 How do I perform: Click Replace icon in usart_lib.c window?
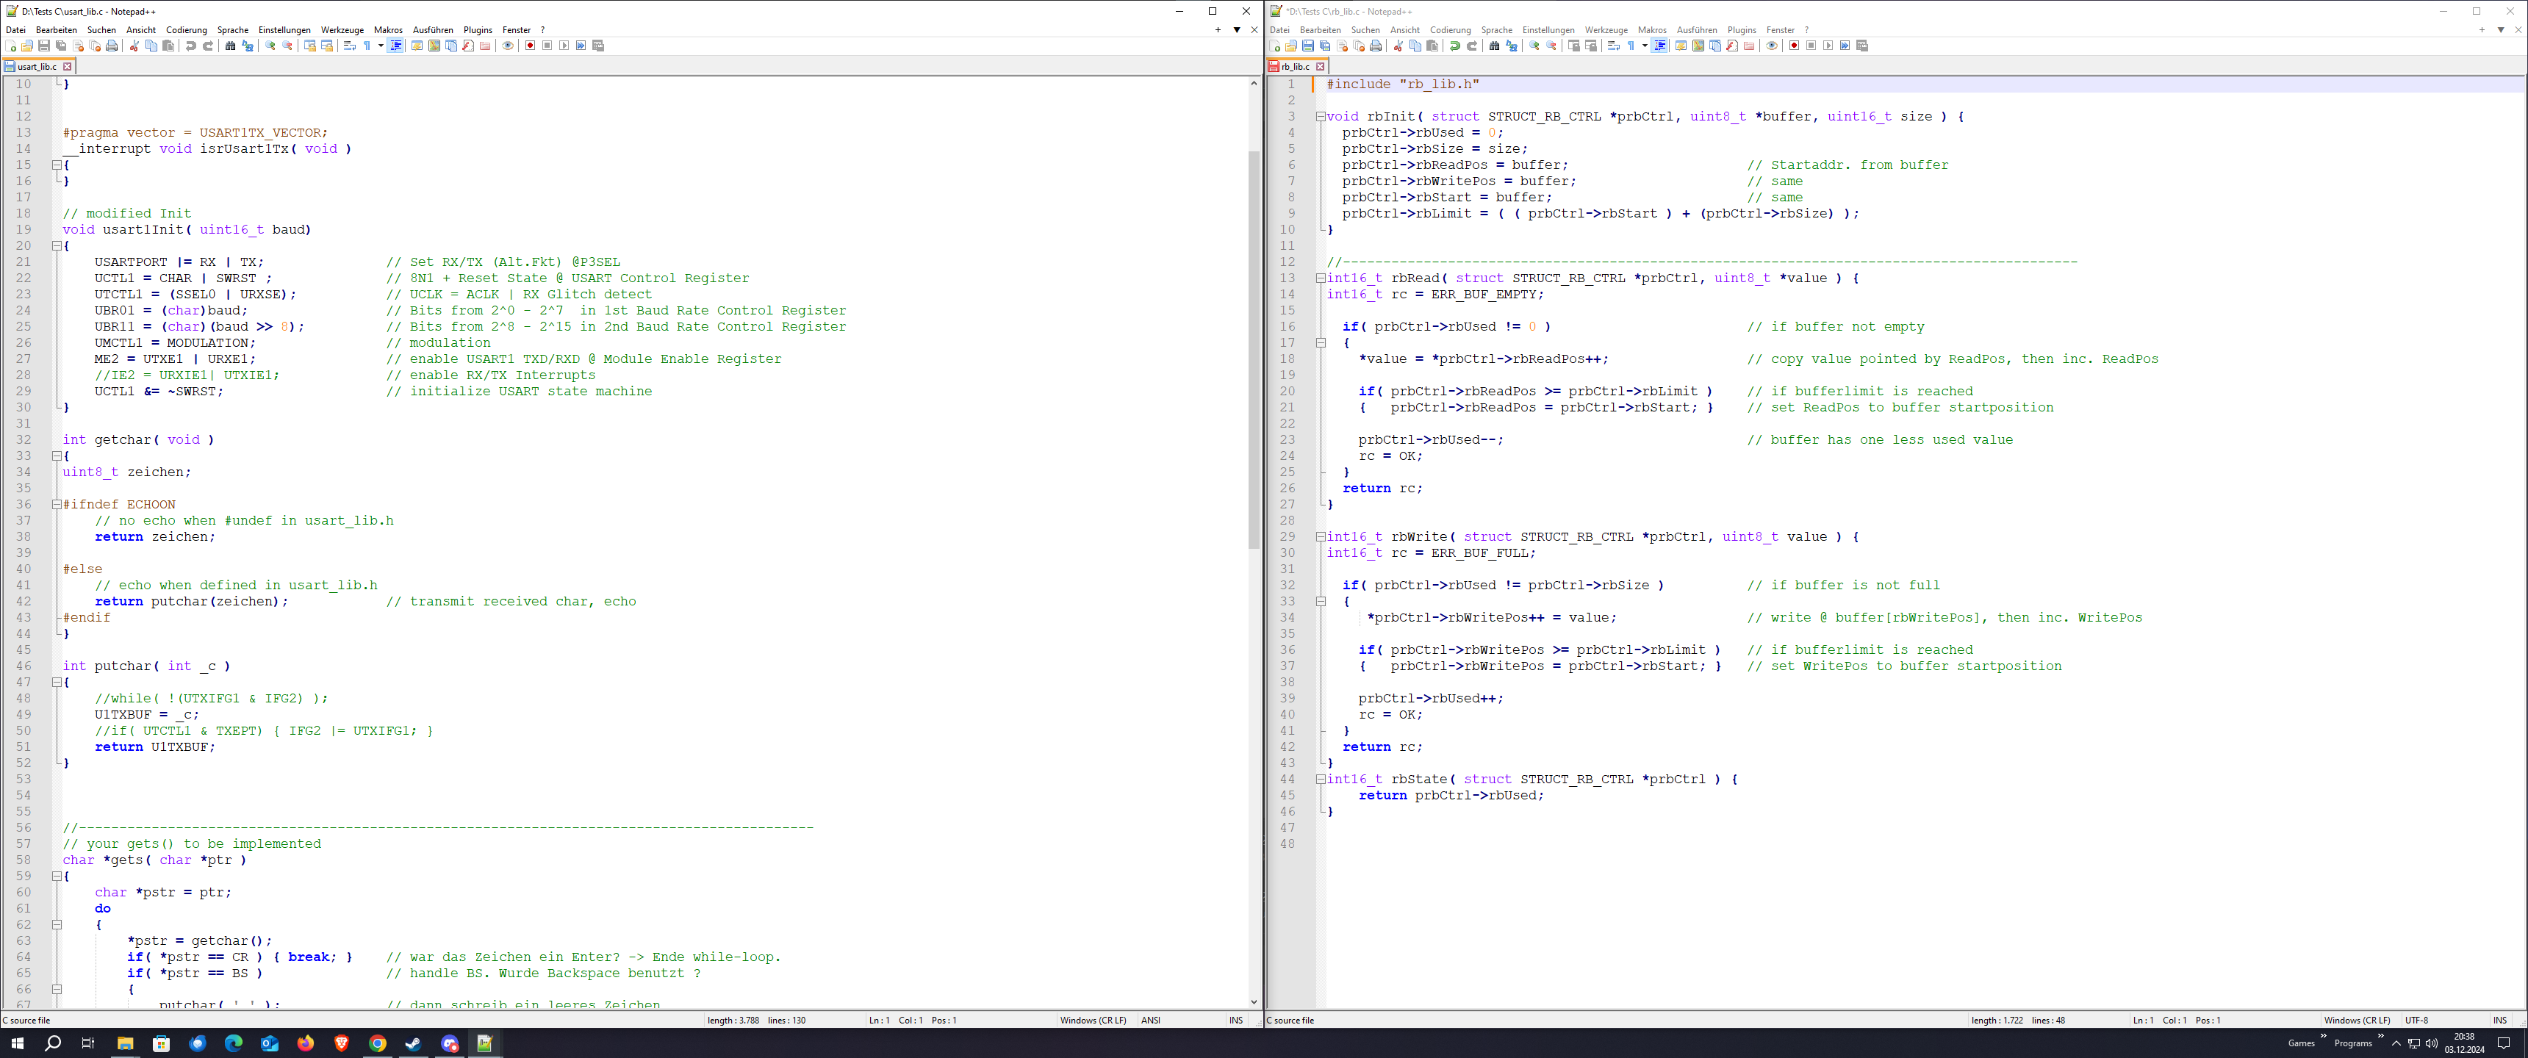tap(248, 46)
